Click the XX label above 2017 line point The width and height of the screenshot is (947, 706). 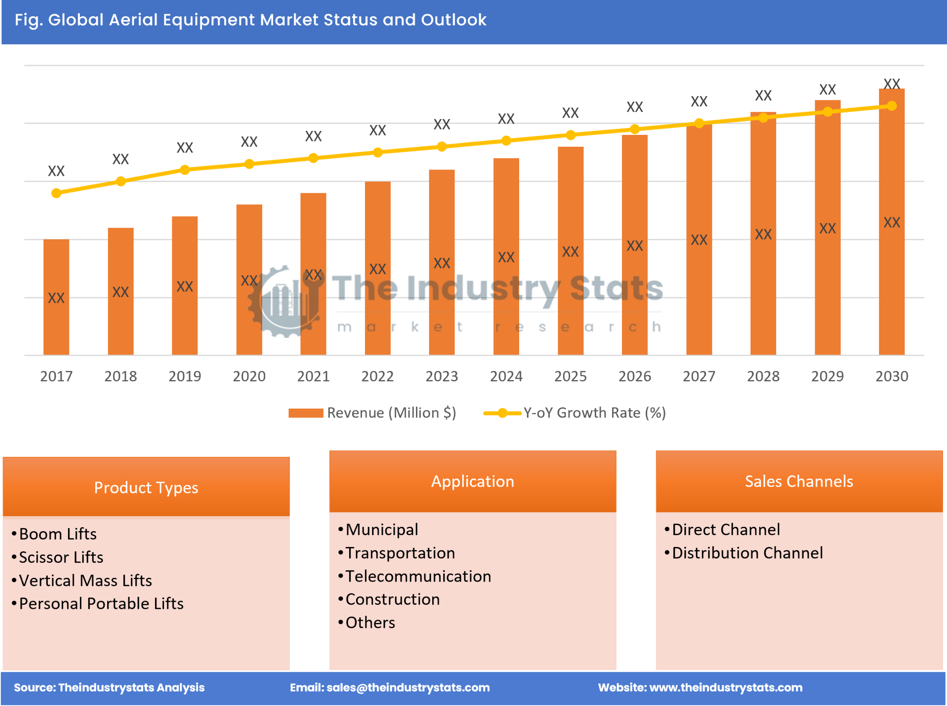coord(56,171)
